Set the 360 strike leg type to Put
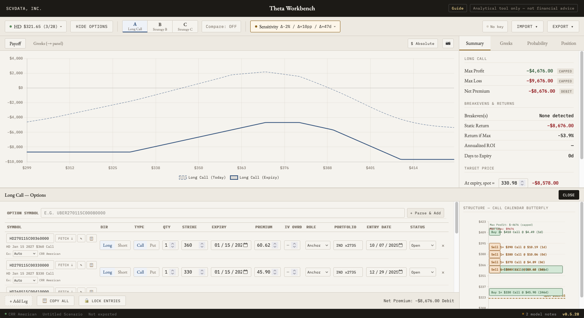Screen dimensions: 584x318 click(x=153, y=245)
